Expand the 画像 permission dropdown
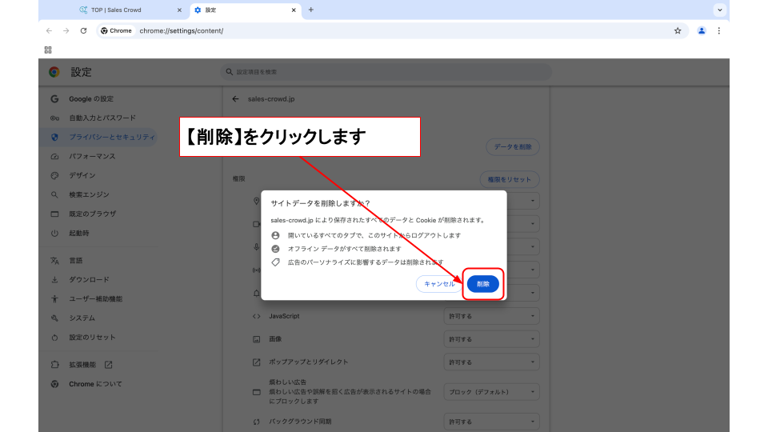The height and width of the screenshot is (432, 768). point(491,339)
